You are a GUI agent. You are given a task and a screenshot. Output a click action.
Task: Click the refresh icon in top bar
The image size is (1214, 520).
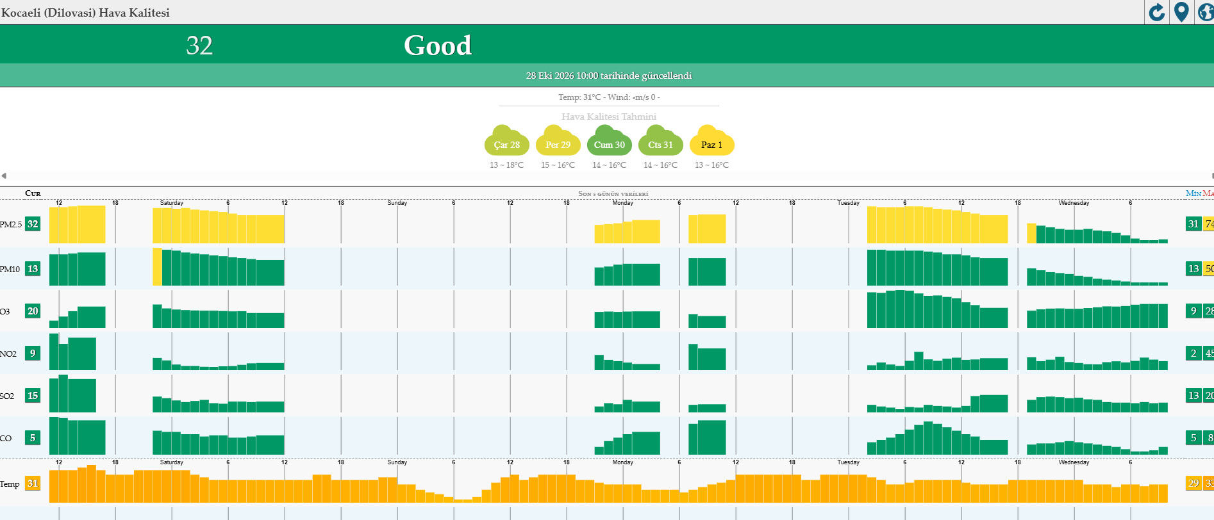click(1157, 12)
